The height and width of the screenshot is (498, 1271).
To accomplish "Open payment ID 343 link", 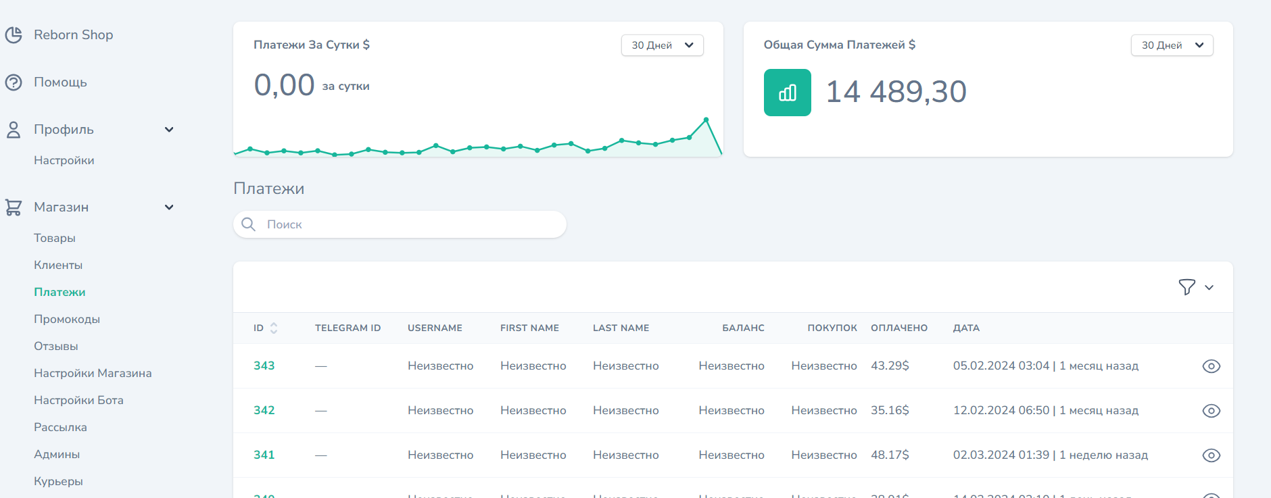I will point(264,366).
